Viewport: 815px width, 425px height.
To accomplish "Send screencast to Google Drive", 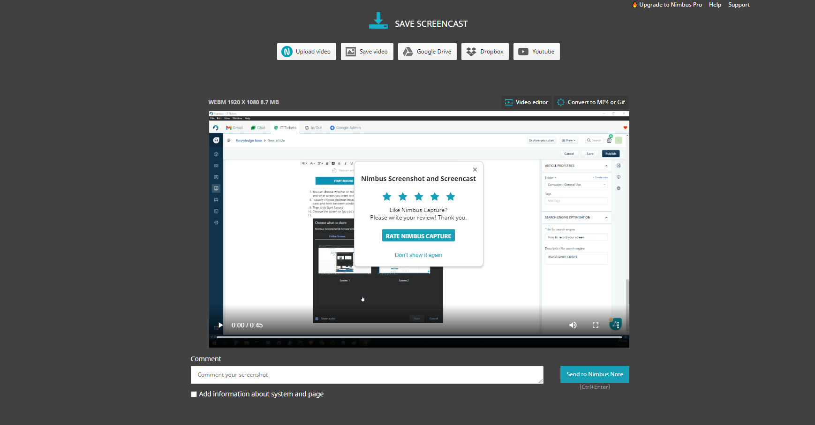I will [x=427, y=52].
